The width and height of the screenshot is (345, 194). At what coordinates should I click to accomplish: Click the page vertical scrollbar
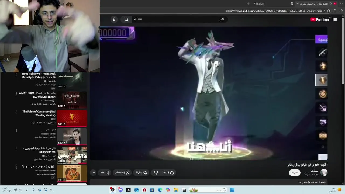[343, 51]
